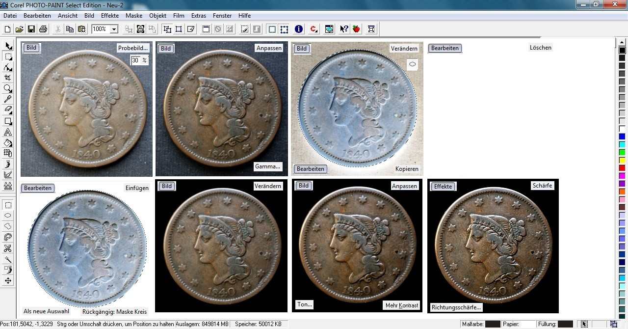Pick the Magic Wand mask tool

[8, 259]
